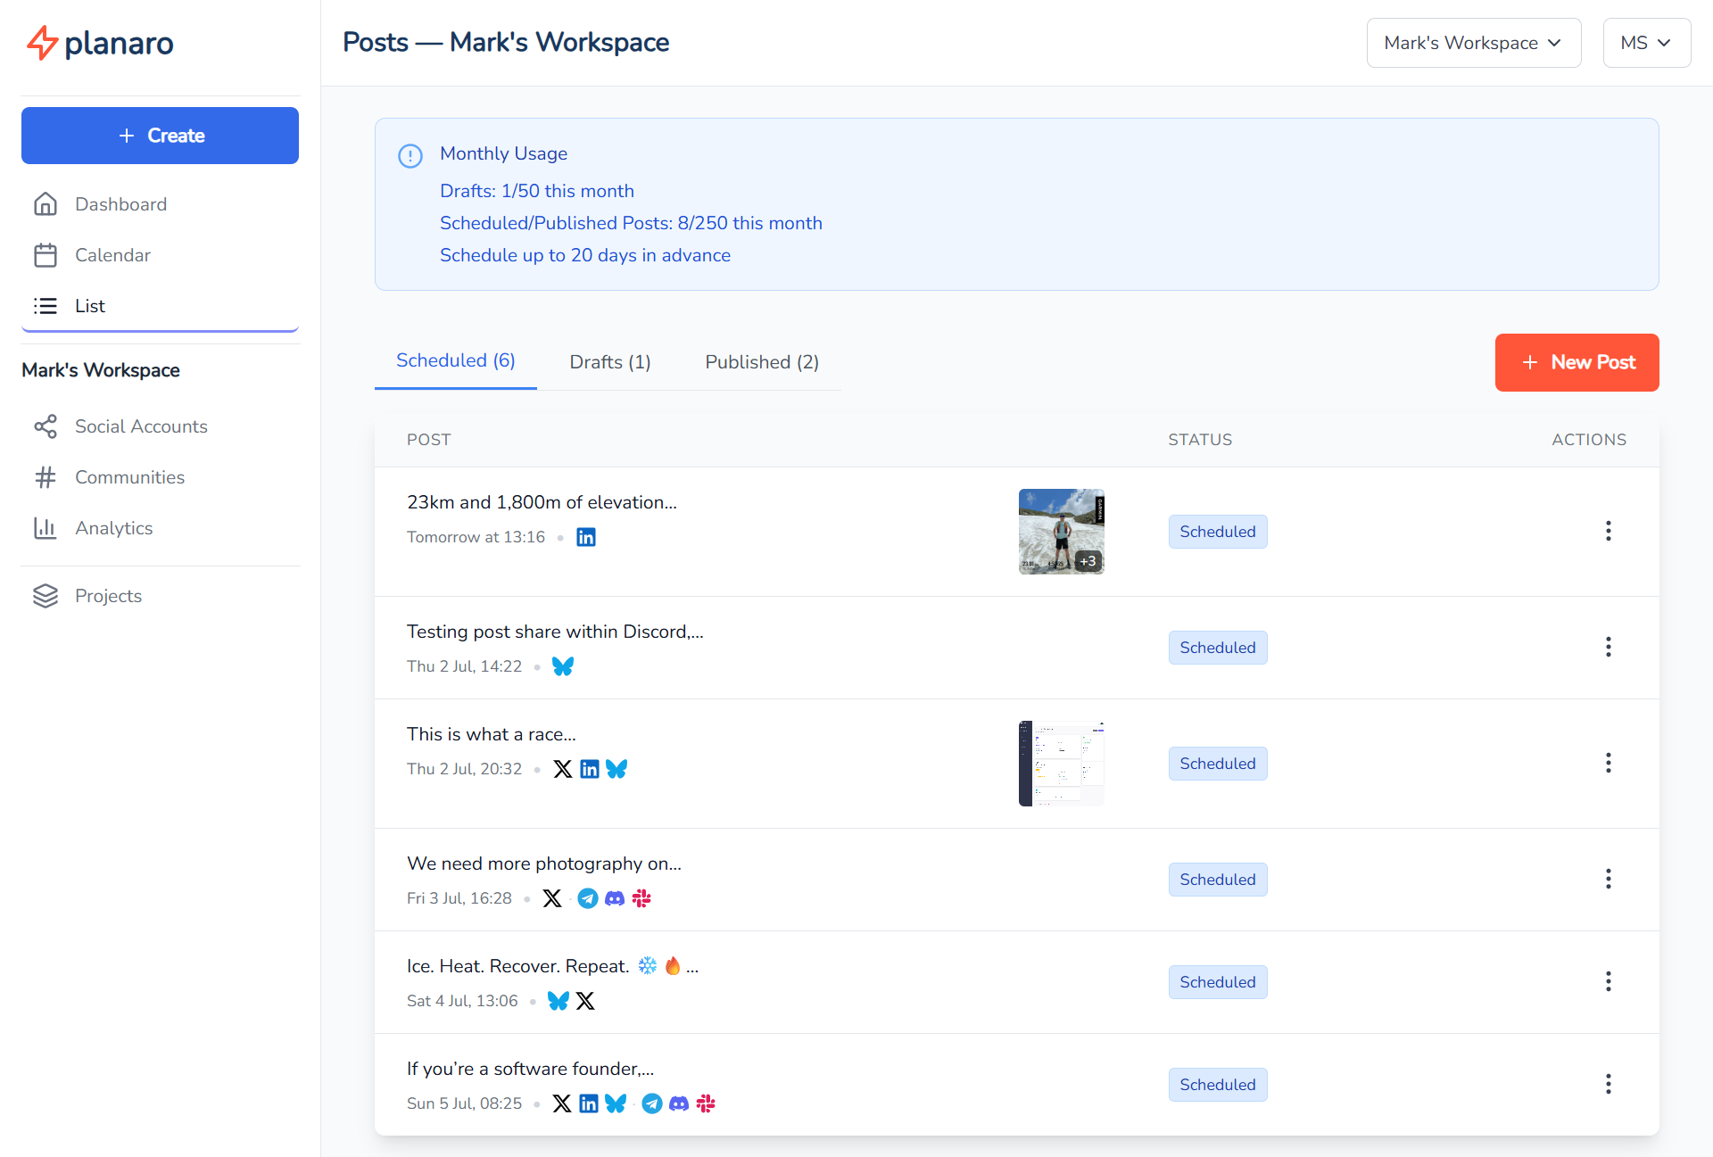Open the Projects section
This screenshot has width=1713, height=1157.
coord(160,596)
